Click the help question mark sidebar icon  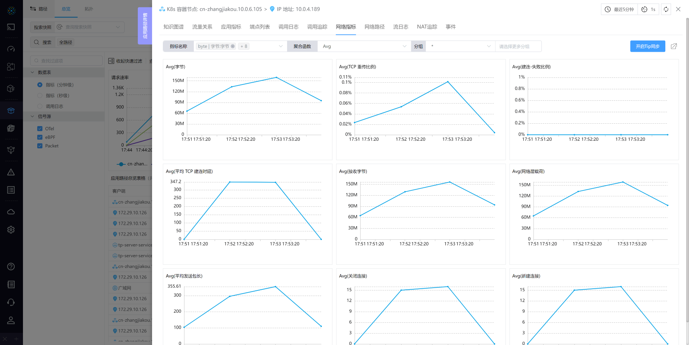(11, 266)
